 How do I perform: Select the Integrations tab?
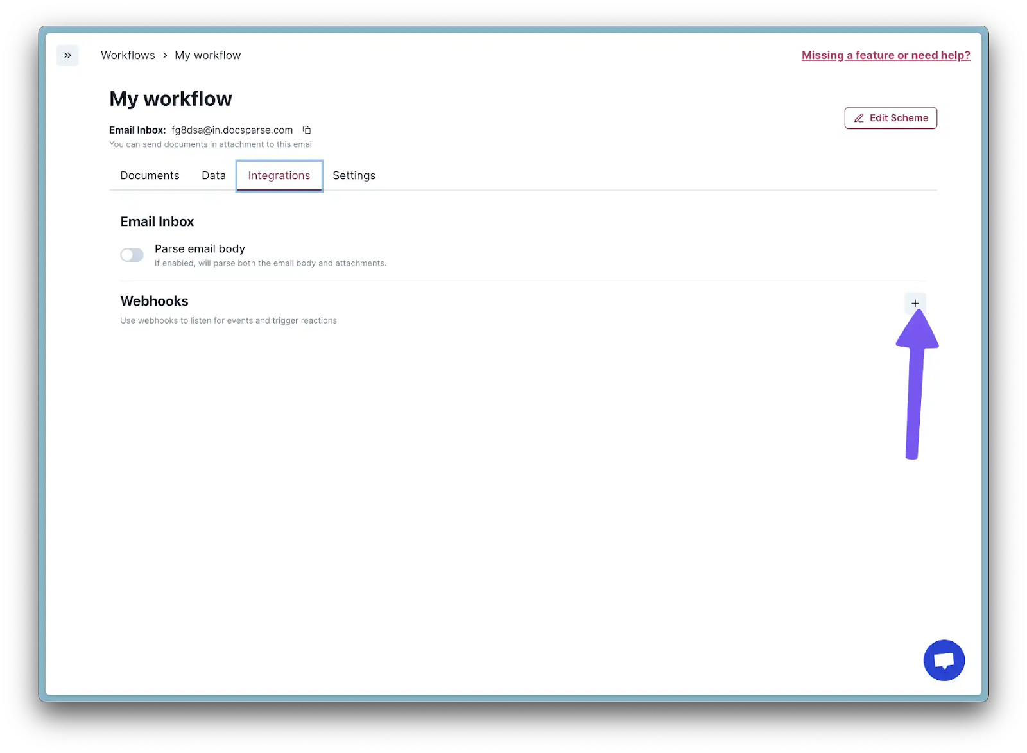coord(279,175)
